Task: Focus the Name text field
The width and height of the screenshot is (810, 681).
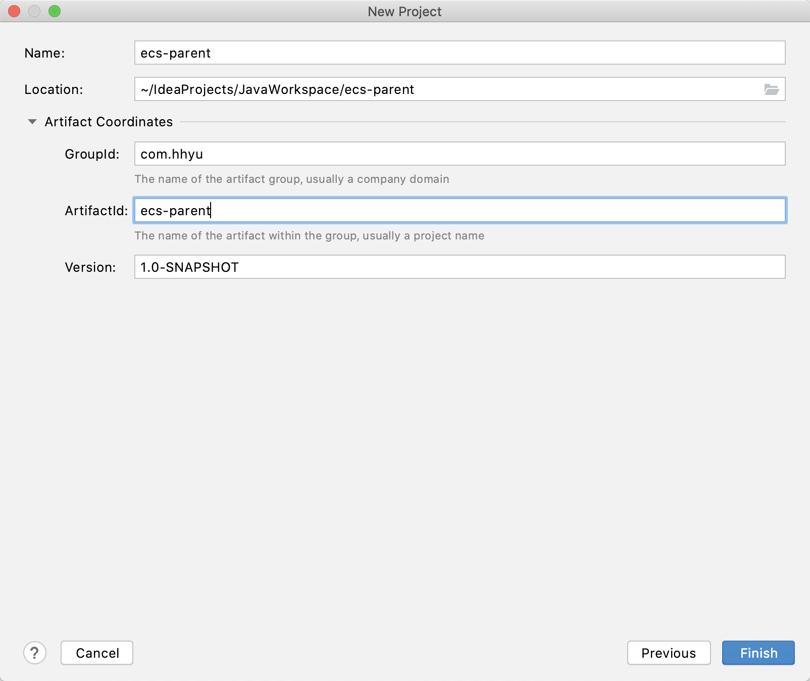Action: pyautogui.click(x=460, y=53)
